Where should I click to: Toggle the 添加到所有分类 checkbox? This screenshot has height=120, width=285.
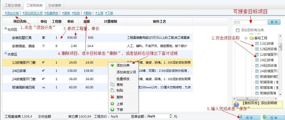pyautogui.click(x=237, y=30)
